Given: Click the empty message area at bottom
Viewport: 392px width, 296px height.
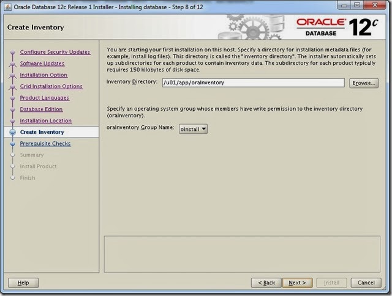Looking at the screenshot, I should (242, 254).
